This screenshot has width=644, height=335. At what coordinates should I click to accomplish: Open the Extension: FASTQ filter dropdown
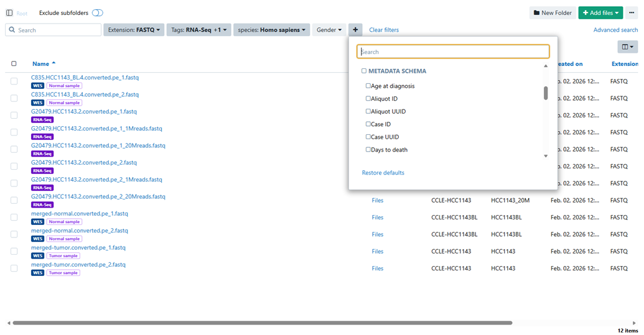pos(134,30)
